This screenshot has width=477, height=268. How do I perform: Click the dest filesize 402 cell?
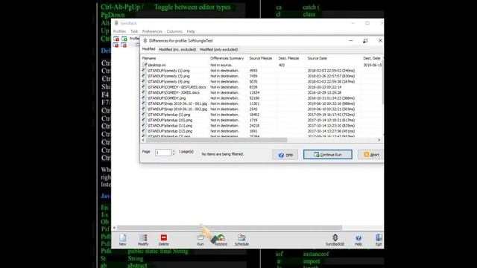click(x=282, y=65)
